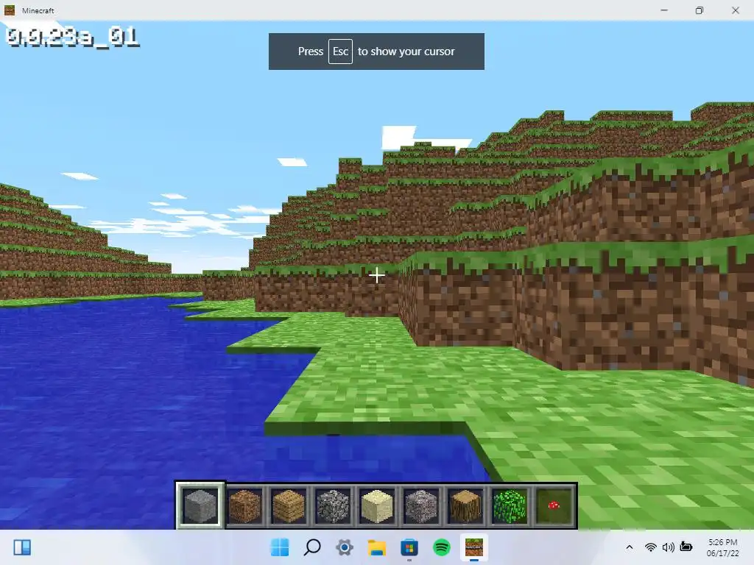This screenshot has height=565, width=754.
Task: Click the game crosshair
Action: tap(376, 275)
